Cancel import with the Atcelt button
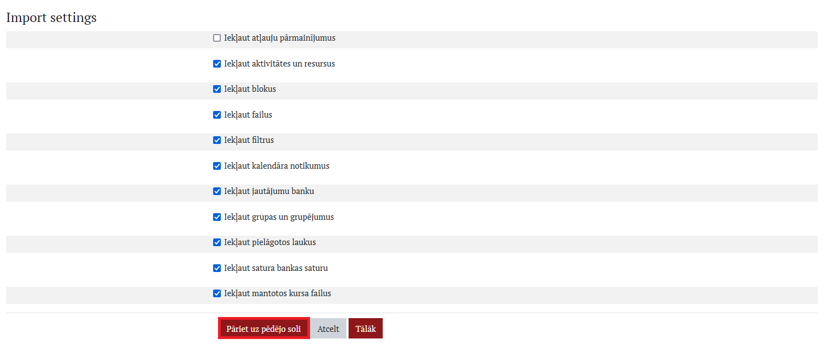Viewport: 826px width, 350px height. tap(328, 329)
